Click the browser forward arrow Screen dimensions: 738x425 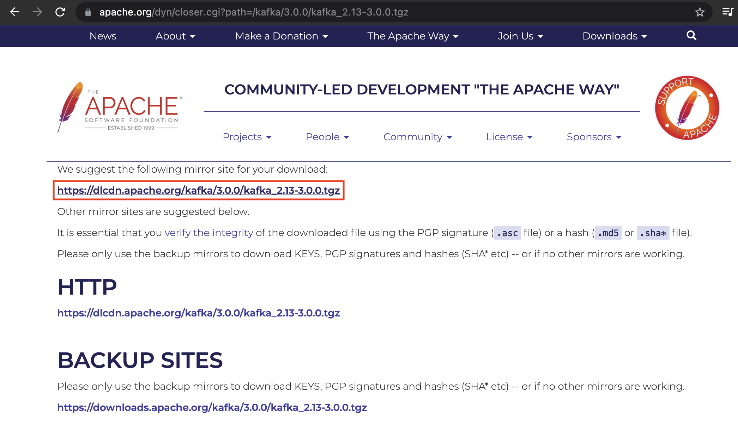tap(37, 12)
